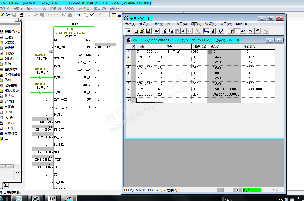Image resolution: width=304 pixels, height=201 pixels.
Task: Click Update Monitor Values once icon
Action: pos(251,31)
